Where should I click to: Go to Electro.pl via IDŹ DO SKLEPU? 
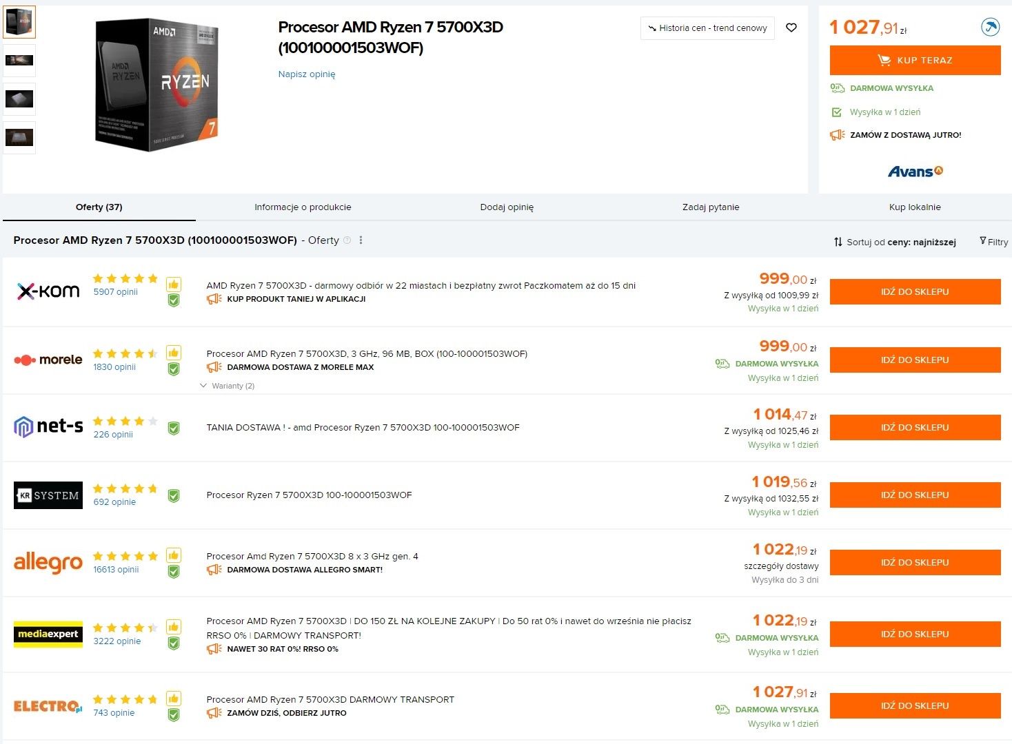coord(915,705)
